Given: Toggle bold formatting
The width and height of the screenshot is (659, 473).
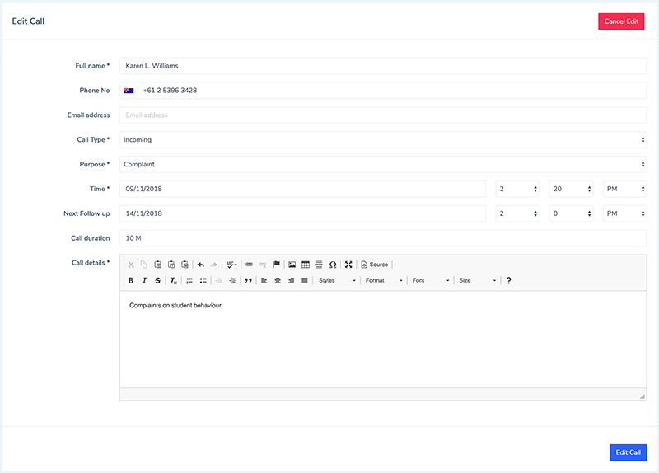Looking at the screenshot, I should [131, 280].
